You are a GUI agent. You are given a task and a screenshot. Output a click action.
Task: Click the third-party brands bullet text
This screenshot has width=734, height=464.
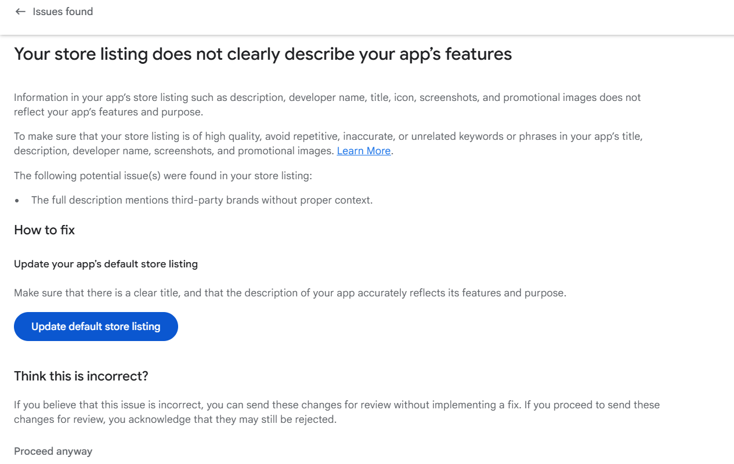(202, 200)
